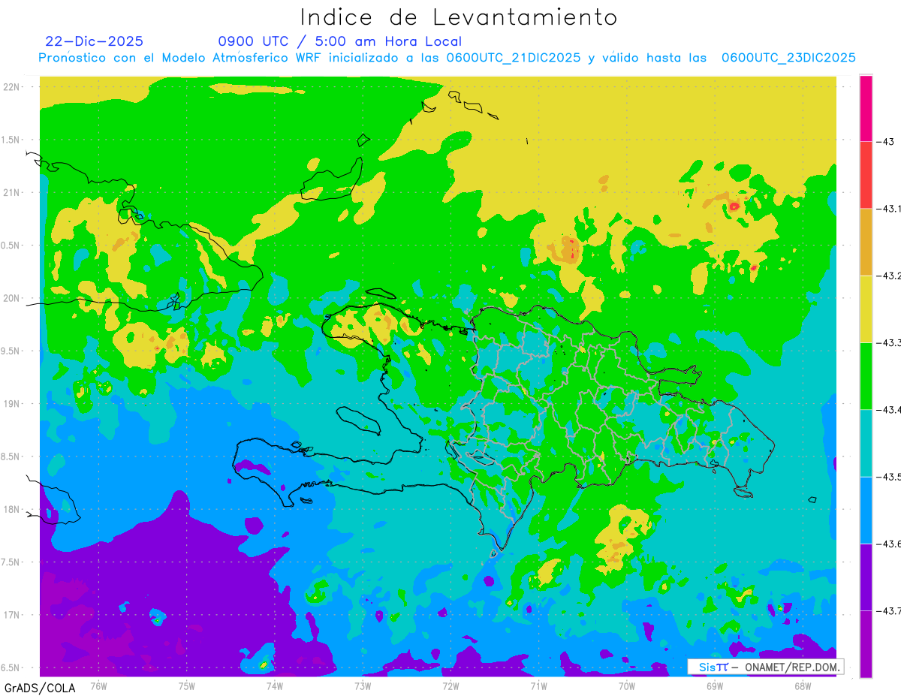Screen dimensions: 901x696
Task: Click the legend value "-43.5"
Action: (x=888, y=477)
